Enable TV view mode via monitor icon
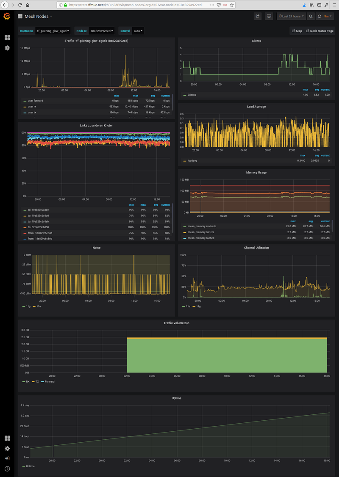Screen dimensions: 339x477 [x=269, y=16]
